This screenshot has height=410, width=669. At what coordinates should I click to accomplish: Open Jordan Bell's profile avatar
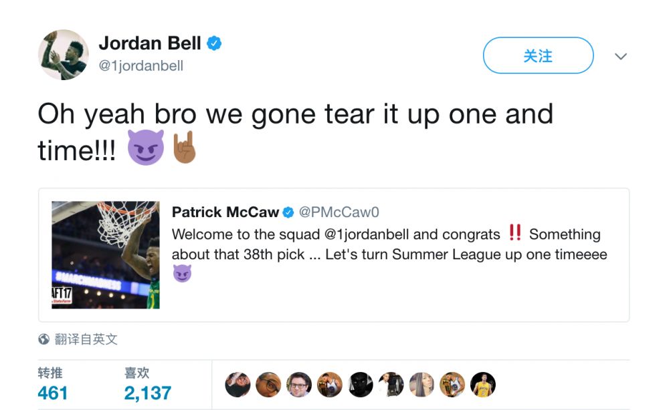point(64,55)
